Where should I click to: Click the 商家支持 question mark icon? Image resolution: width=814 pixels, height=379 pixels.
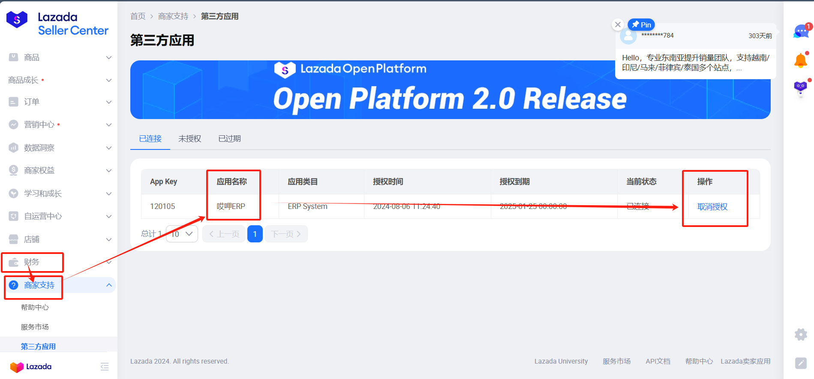[x=14, y=285]
